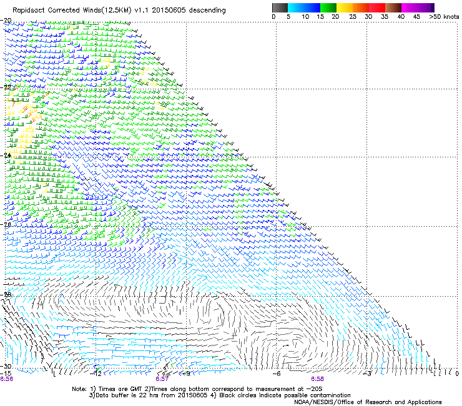Click the green 15-20 knots legend swatch

[328, 7]
